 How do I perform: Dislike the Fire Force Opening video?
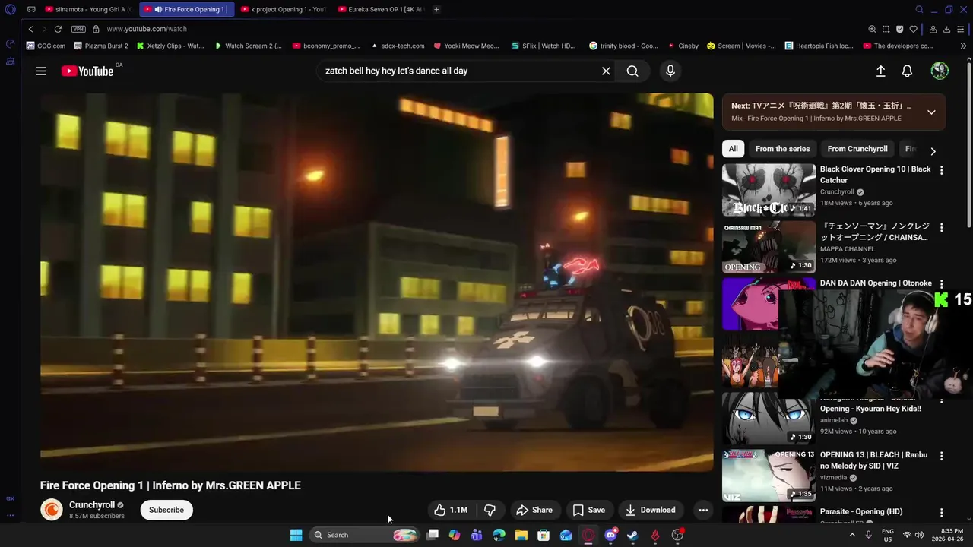click(x=490, y=510)
